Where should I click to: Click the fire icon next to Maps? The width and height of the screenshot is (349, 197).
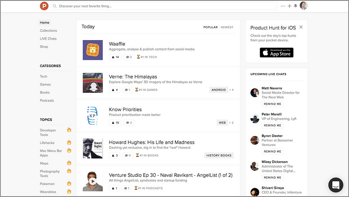(x=69, y=163)
